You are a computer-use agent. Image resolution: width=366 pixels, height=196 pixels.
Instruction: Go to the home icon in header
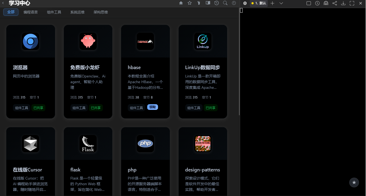[x=181, y=3]
